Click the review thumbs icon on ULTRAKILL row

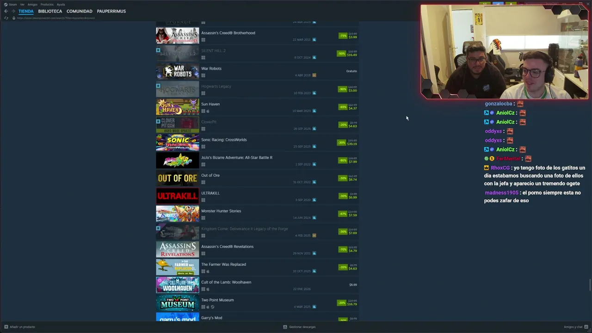pyautogui.click(x=314, y=200)
